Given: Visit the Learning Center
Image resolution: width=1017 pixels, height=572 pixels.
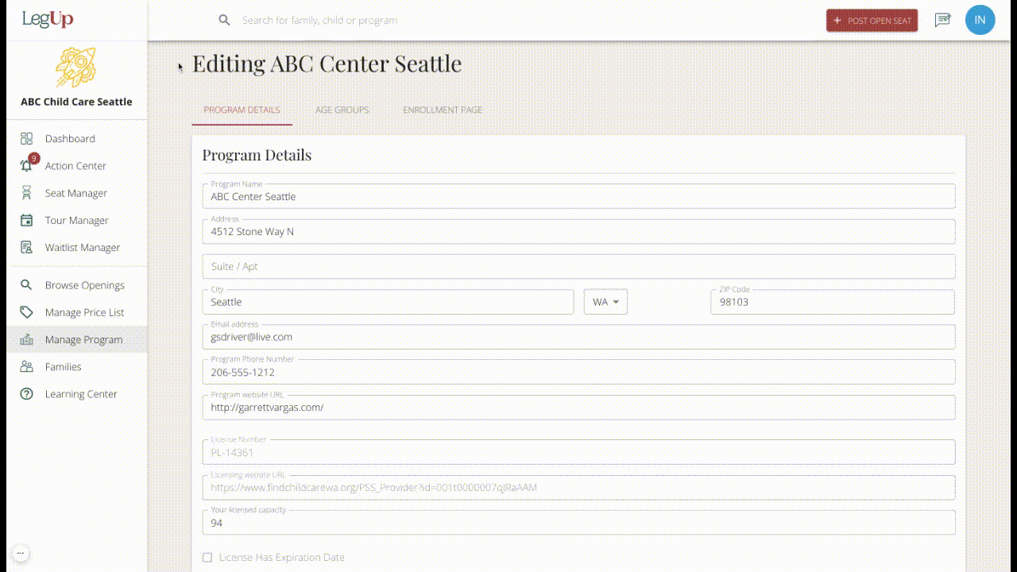Looking at the screenshot, I should (77, 394).
